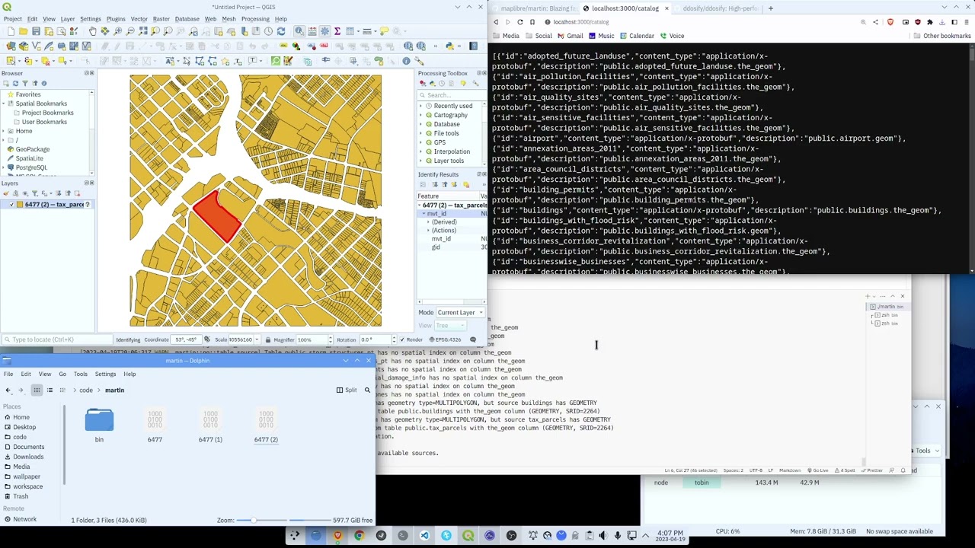This screenshot has height=548, width=975.
Task: Open the Layer menu in QGIS
Action: click(x=68, y=19)
